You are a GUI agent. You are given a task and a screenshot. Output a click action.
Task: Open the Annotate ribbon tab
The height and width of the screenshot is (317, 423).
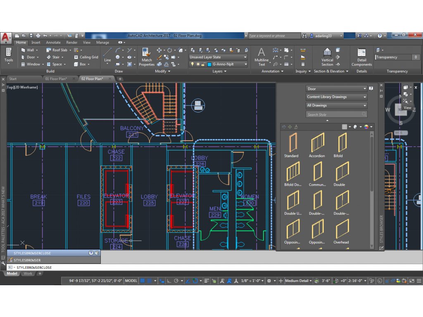[53, 43]
